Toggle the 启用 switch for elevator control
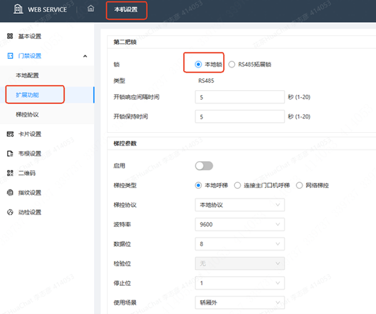 click(204, 165)
